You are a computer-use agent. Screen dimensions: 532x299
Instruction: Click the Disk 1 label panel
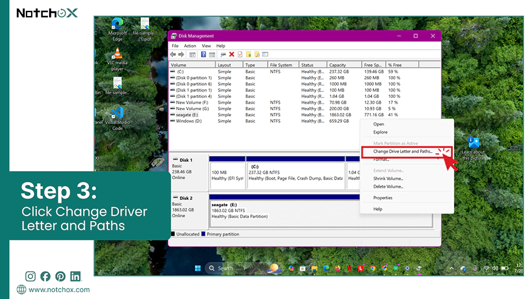point(189,172)
